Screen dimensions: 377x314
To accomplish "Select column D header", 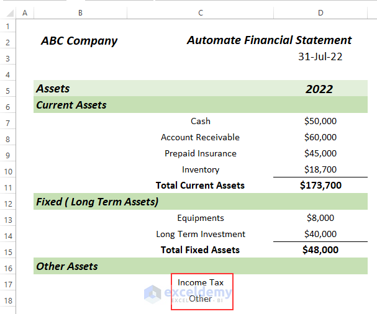I will 320,12.
